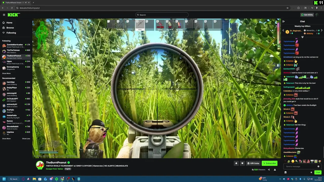This screenshot has height=182, width=324.
Task: Collapse recommended list with Show Less
Action: coord(26,139)
